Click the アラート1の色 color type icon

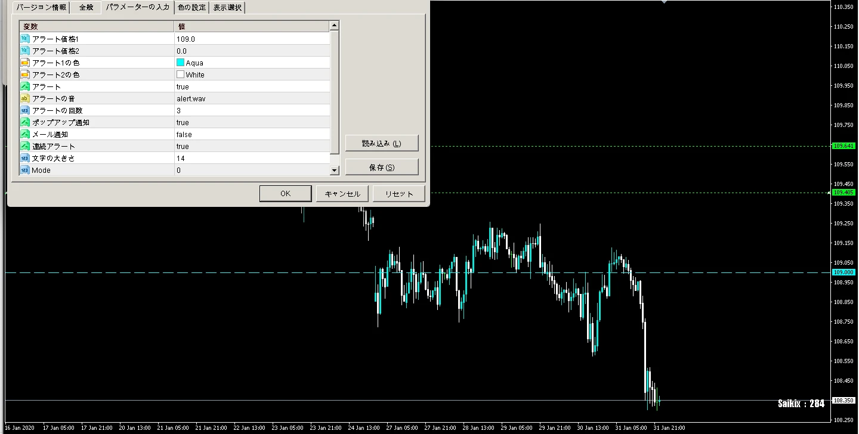point(25,63)
